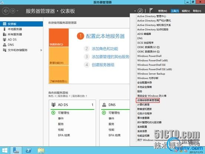
Task: Select the AD DS icon in sidebar
Action: (x=4, y=39)
